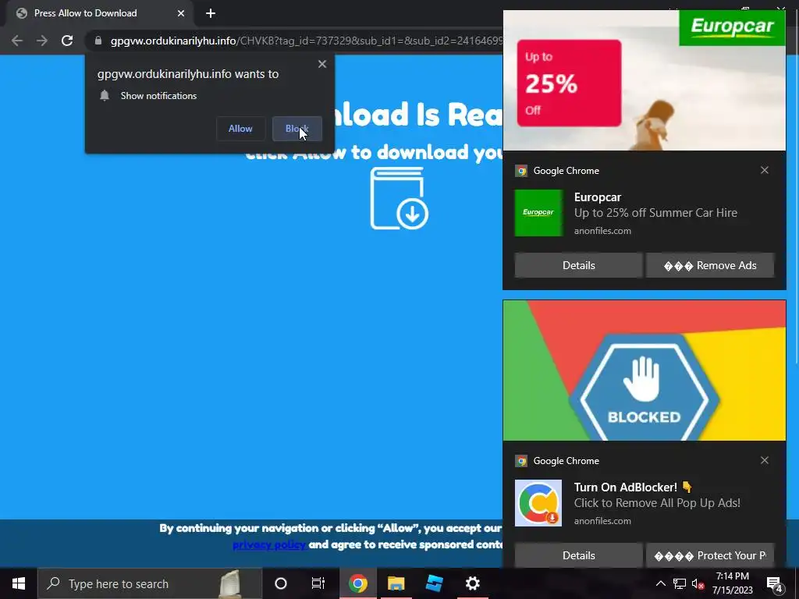Open site info via the address bar lock icon
Image resolution: width=799 pixels, height=599 pixels.
(98, 41)
